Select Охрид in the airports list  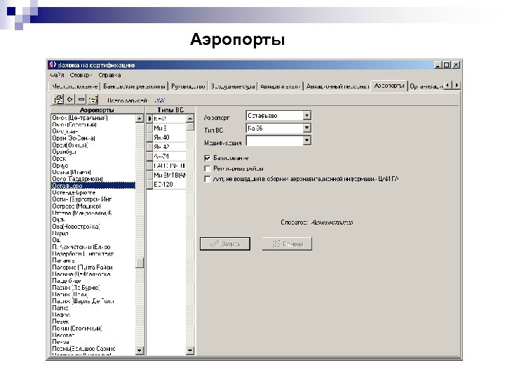pos(60,233)
